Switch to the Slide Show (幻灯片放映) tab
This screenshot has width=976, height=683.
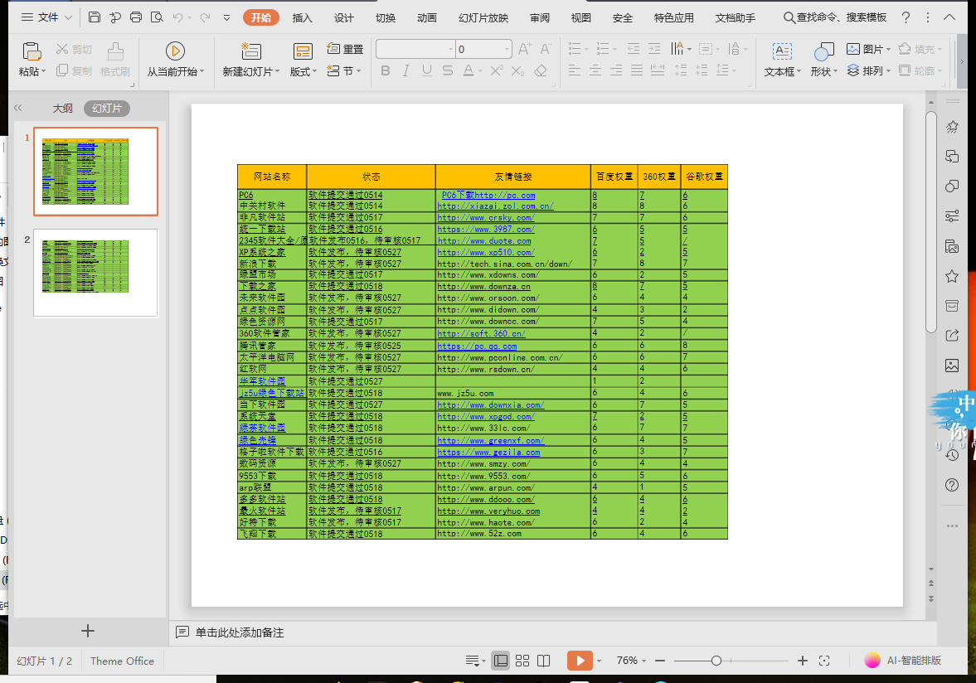pyautogui.click(x=483, y=18)
